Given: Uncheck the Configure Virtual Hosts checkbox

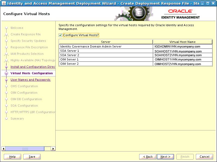Looking at the screenshot, I should [60, 35].
